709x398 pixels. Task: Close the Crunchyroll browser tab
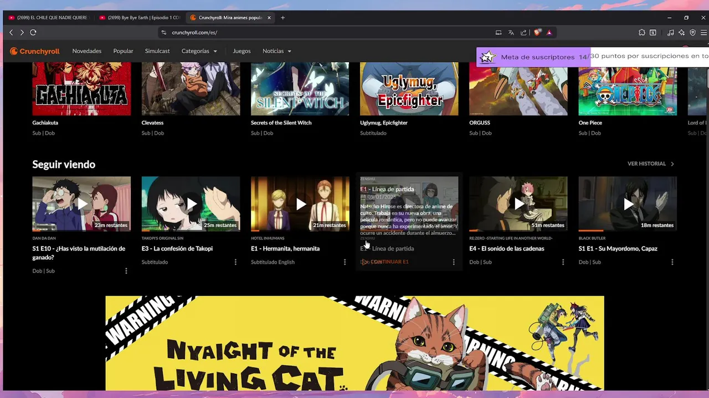269,18
